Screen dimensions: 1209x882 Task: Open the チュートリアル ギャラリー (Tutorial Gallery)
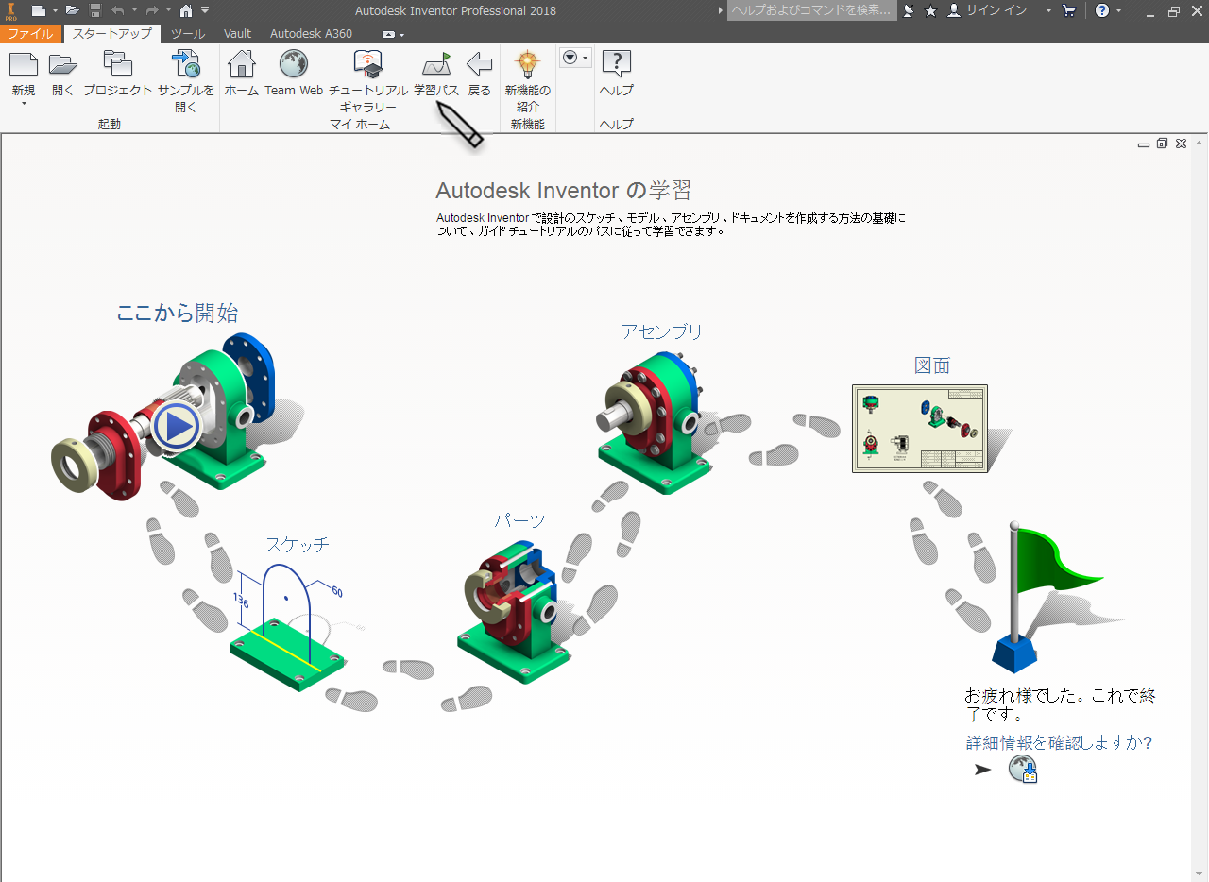pyautogui.click(x=368, y=64)
